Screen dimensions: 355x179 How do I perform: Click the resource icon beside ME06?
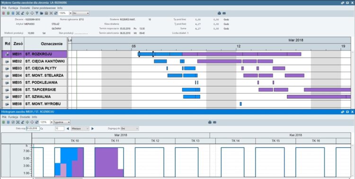pyautogui.click(x=7, y=90)
